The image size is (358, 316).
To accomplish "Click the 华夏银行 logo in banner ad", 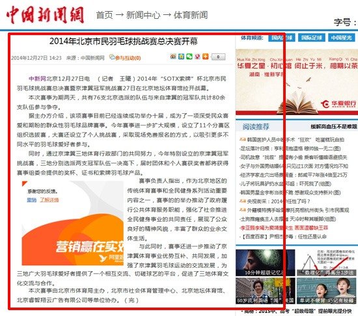I will pos(338,104).
